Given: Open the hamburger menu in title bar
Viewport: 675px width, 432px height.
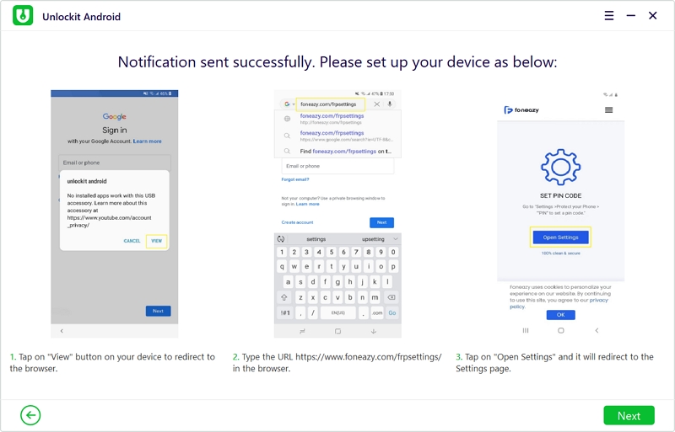Looking at the screenshot, I should pos(608,16).
